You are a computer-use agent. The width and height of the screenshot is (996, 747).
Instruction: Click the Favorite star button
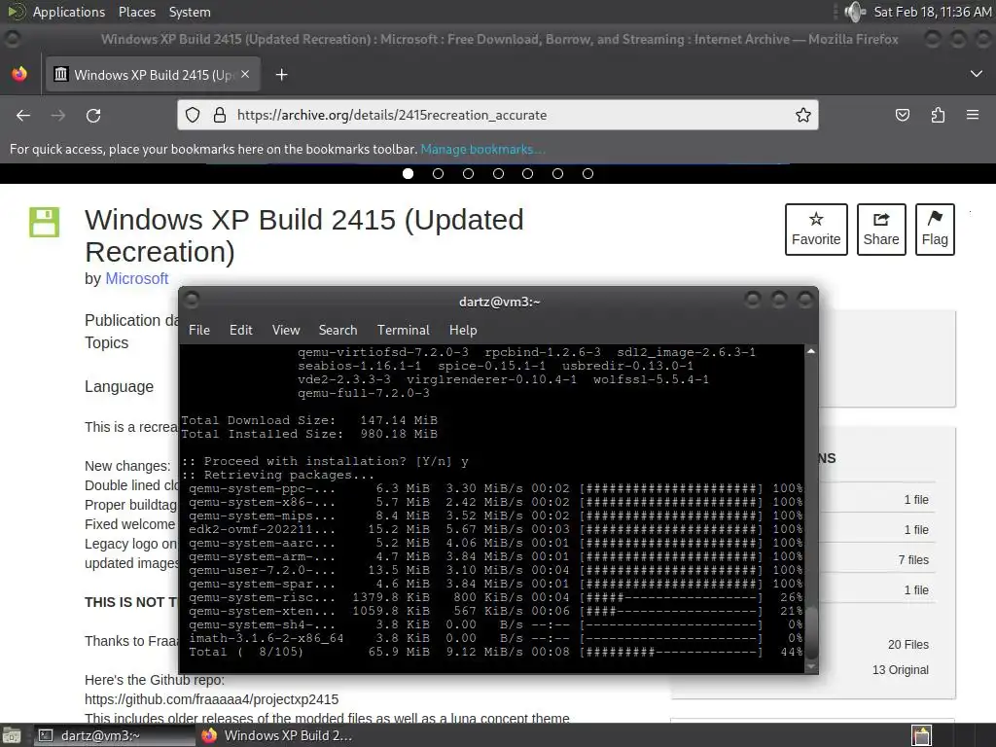(x=816, y=230)
